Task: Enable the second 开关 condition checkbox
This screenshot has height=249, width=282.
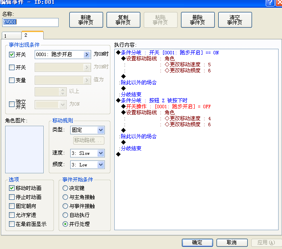Action: 12,68
